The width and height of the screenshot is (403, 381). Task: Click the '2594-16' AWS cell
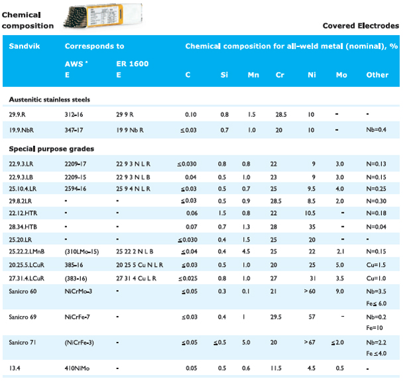76,189
